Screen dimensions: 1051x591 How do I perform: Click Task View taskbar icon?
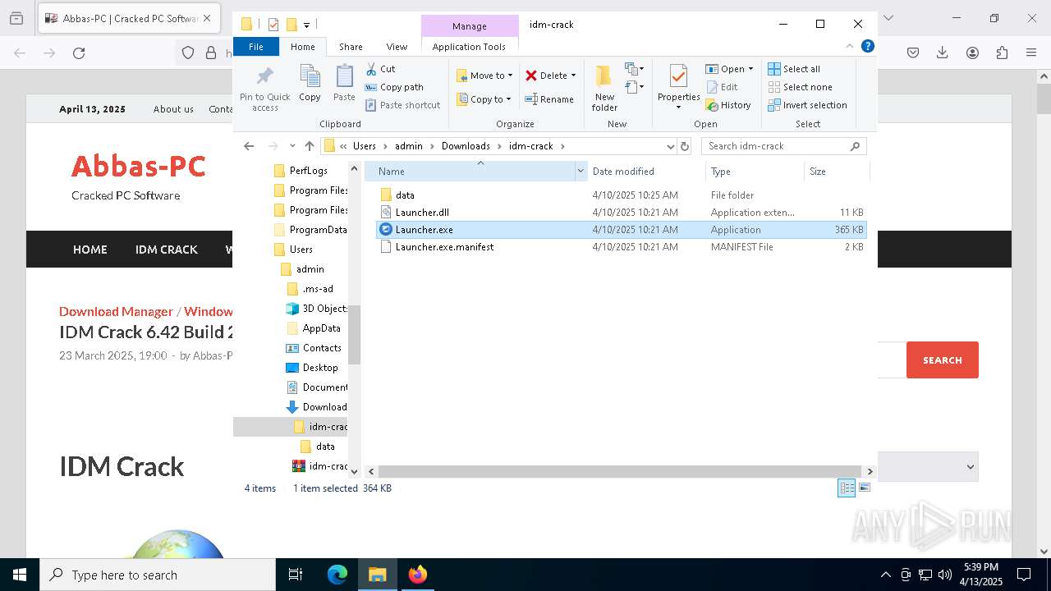click(x=296, y=575)
